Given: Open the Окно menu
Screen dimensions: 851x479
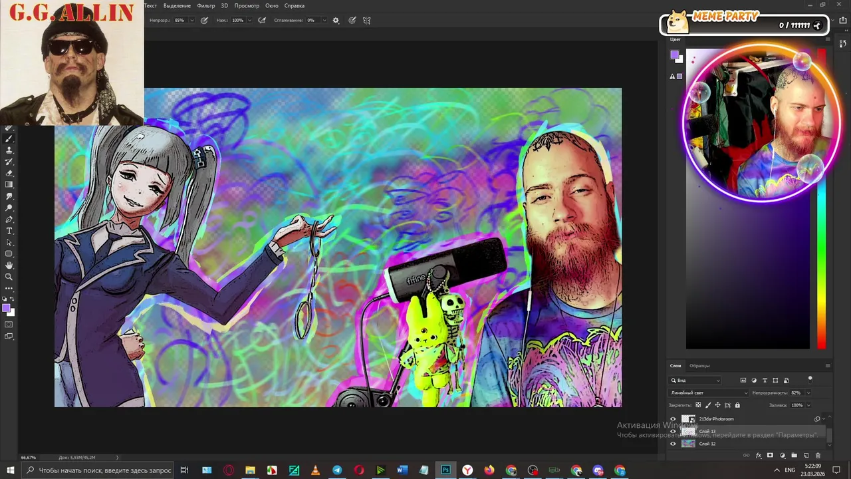Looking at the screenshot, I should click(272, 5).
